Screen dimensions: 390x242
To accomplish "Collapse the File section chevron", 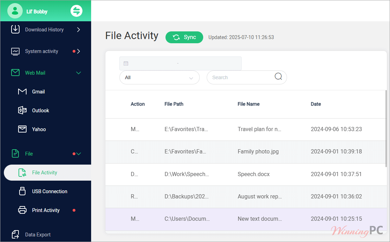I will (x=79, y=154).
